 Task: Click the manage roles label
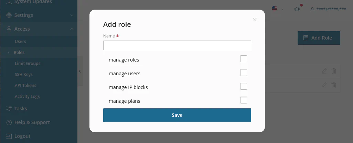click(x=124, y=60)
